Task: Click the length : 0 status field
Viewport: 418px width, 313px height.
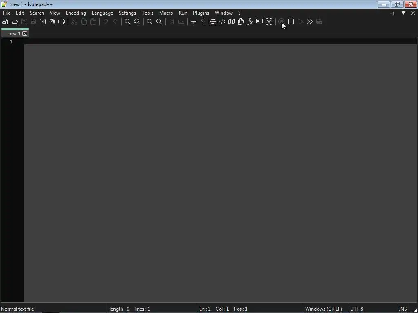Action: click(x=120, y=309)
